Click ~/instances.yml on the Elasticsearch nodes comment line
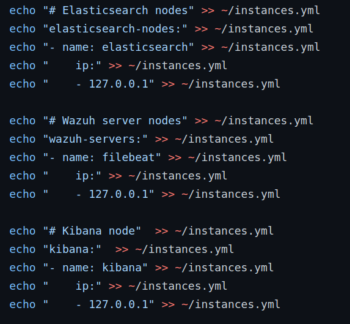Screen dimensions: 350x324 (x=271, y=10)
